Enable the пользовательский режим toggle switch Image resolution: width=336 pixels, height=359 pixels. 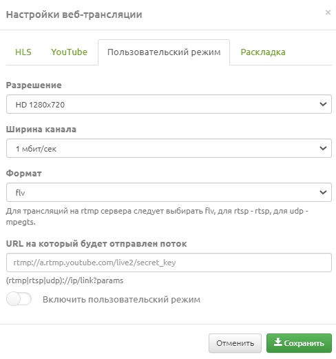tap(19, 299)
